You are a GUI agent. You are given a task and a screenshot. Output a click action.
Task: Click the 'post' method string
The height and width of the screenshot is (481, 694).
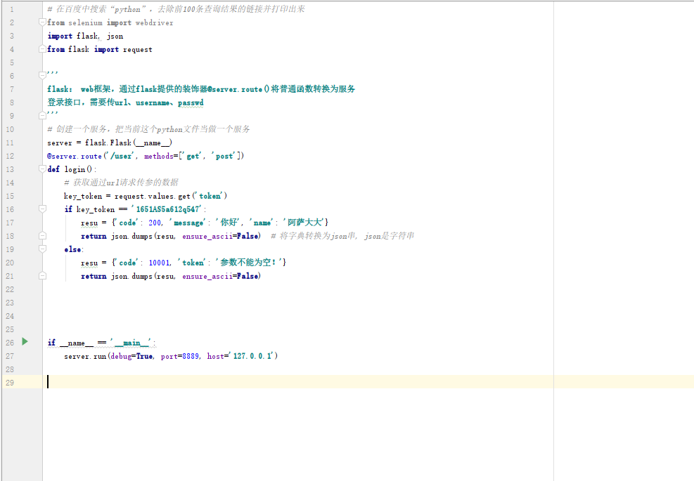tap(224, 156)
